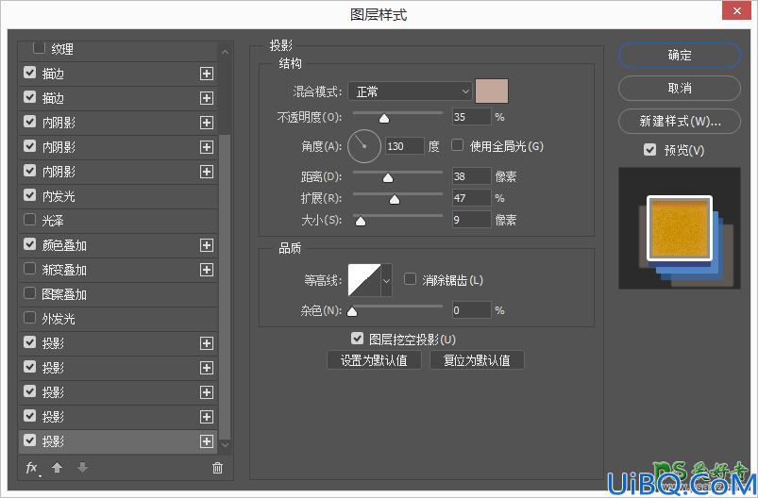Select the 图案叠加 row label
758x498 pixels.
pos(64,294)
